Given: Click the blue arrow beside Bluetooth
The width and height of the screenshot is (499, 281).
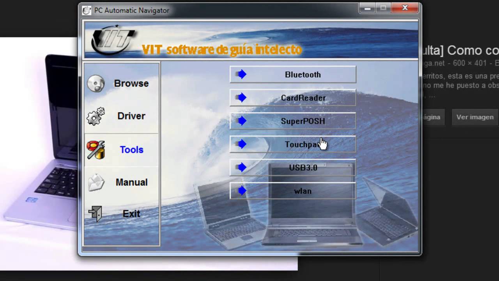Looking at the screenshot, I should [x=241, y=74].
